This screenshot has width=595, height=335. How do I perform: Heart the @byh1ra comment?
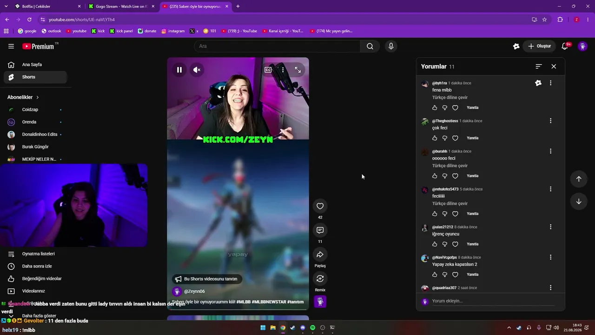455,107
